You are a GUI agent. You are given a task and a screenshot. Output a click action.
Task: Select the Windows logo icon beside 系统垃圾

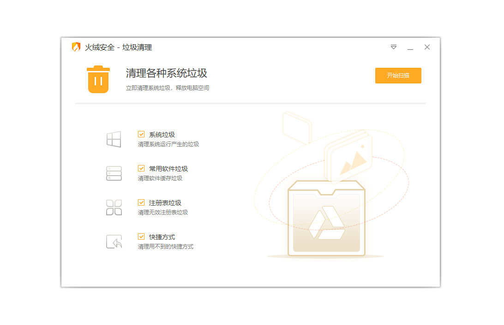point(114,139)
